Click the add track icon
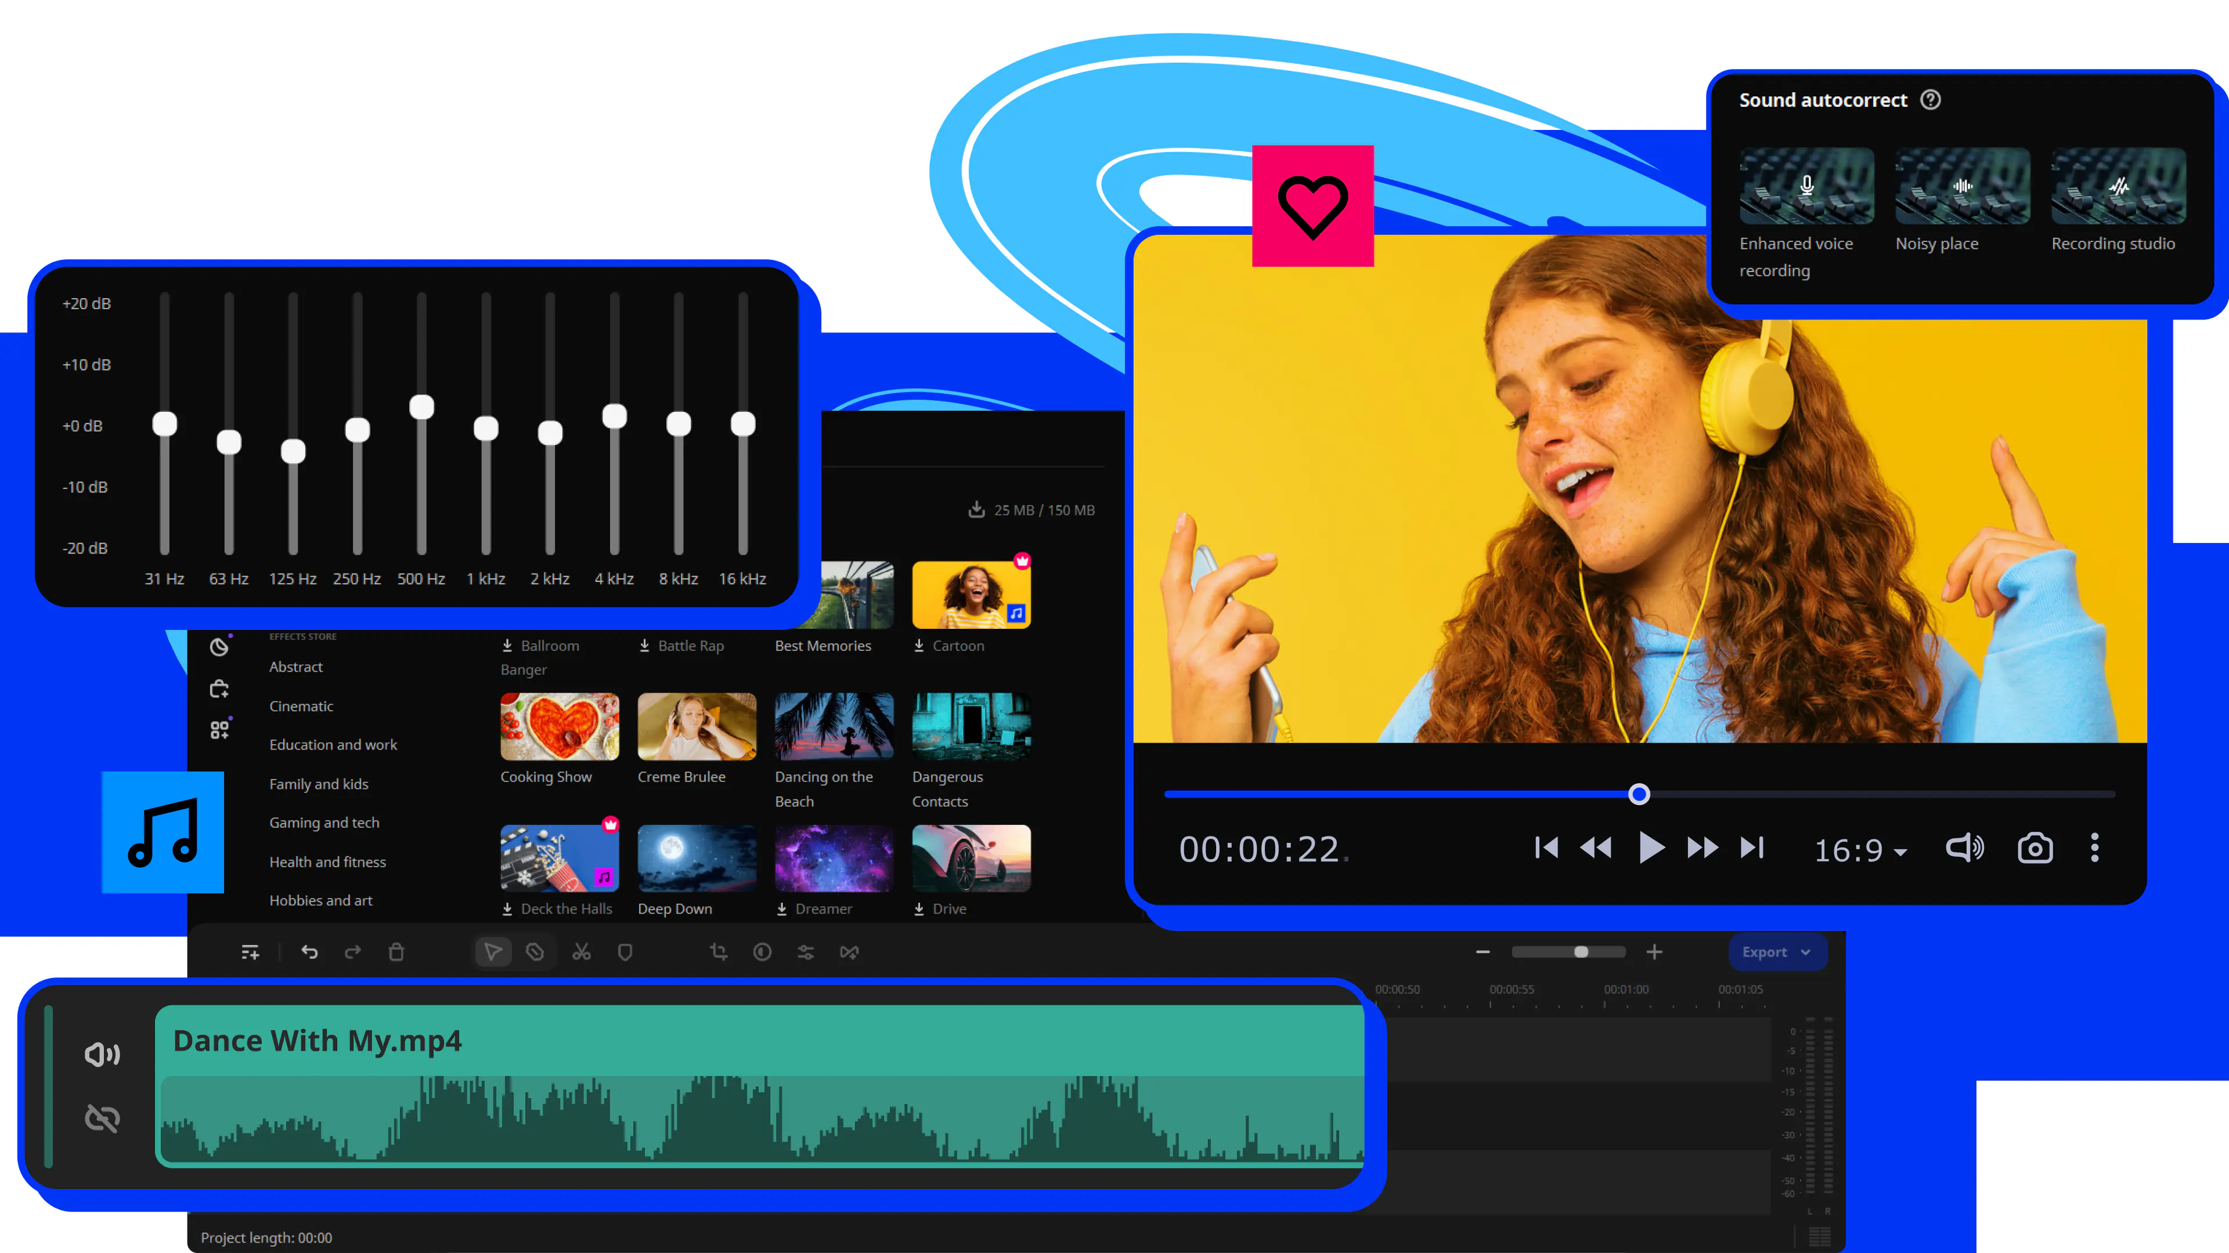This screenshot has height=1253, width=2229. point(250,952)
